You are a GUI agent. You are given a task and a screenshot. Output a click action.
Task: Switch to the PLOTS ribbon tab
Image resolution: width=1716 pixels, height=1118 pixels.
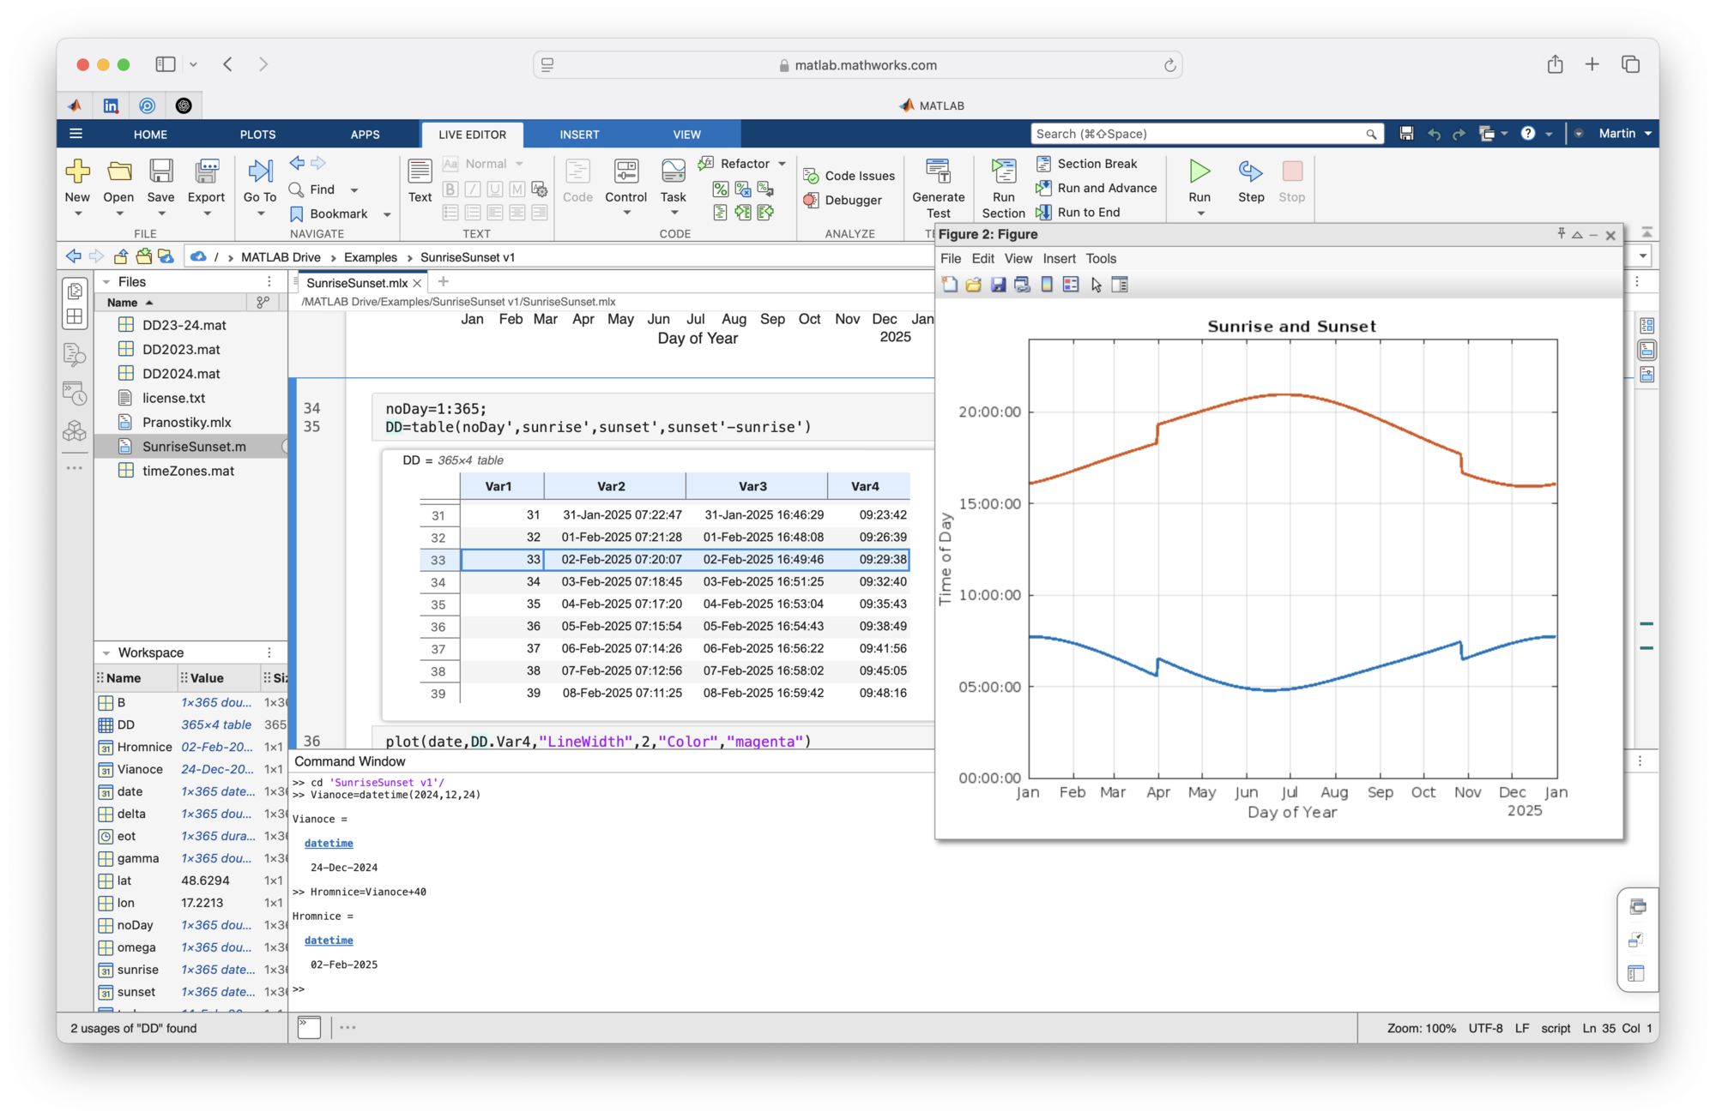pyautogui.click(x=257, y=135)
